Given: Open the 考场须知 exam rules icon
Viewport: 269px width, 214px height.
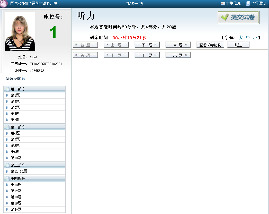Looking at the screenshot, I should (x=248, y=4).
